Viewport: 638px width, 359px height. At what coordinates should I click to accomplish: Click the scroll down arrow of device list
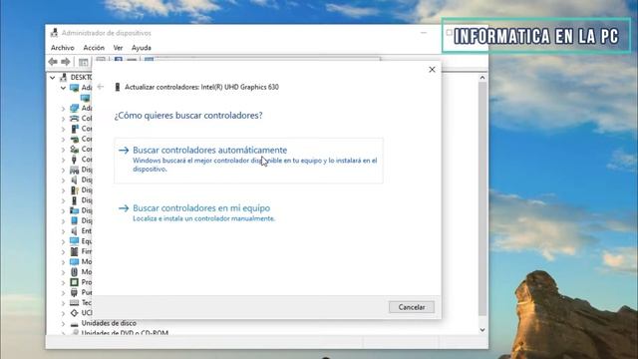click(x=482, y=330)
